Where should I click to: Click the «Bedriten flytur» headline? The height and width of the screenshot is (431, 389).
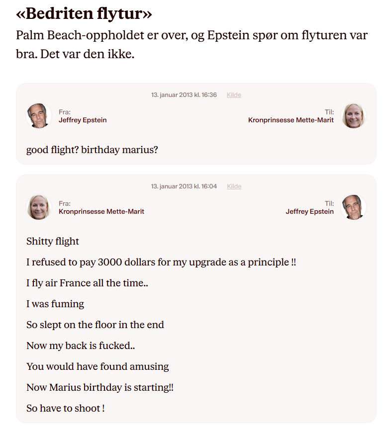pos(84,13)
